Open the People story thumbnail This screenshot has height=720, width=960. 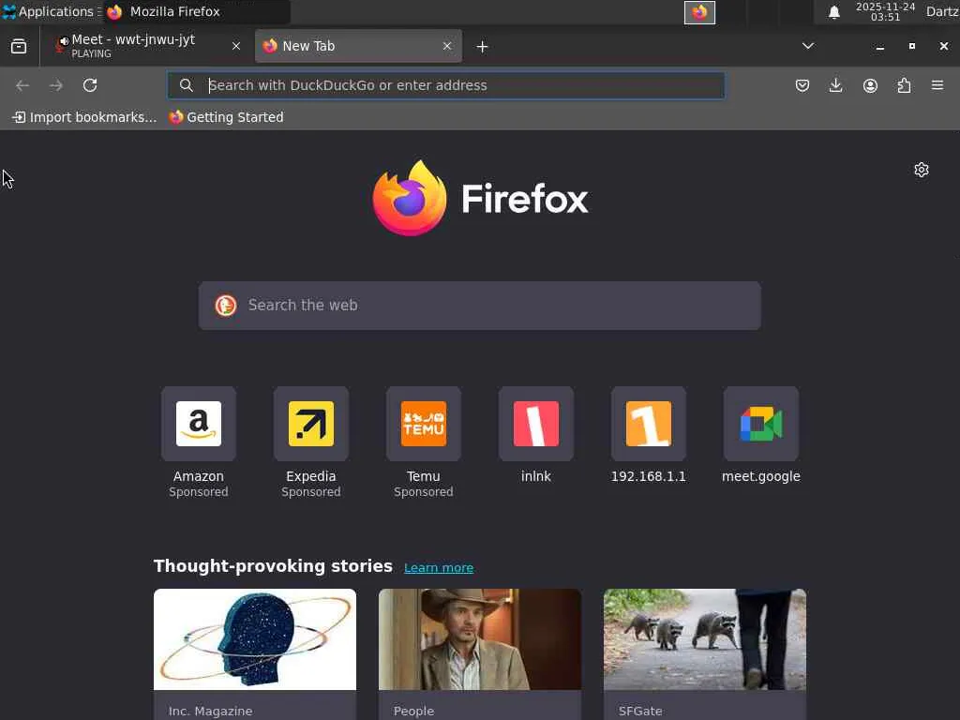pos(480,639)
